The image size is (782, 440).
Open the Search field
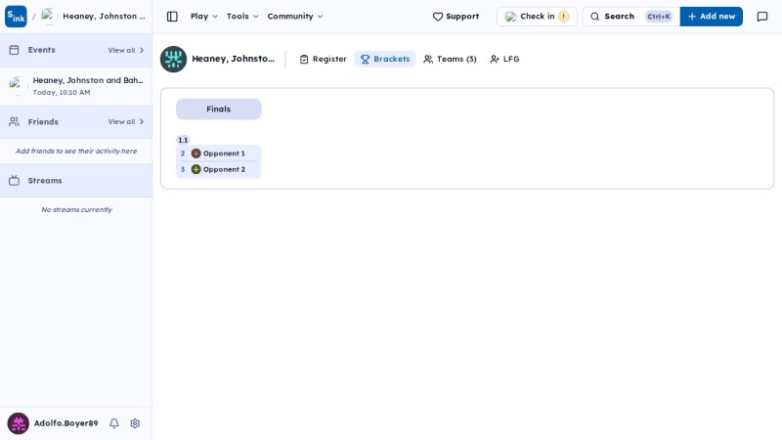pyautogui.click(x=630, y=17)
